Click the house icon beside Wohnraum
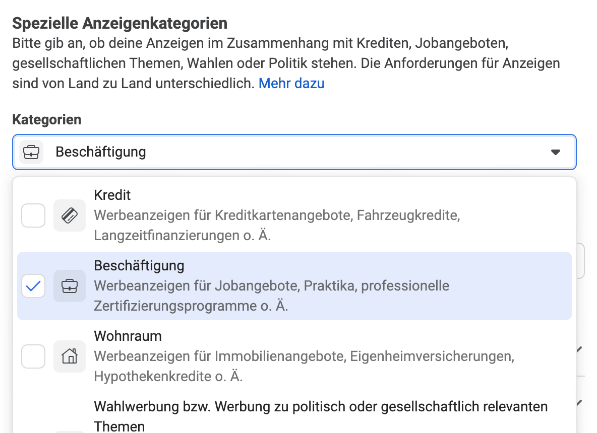 click(70, 356)
